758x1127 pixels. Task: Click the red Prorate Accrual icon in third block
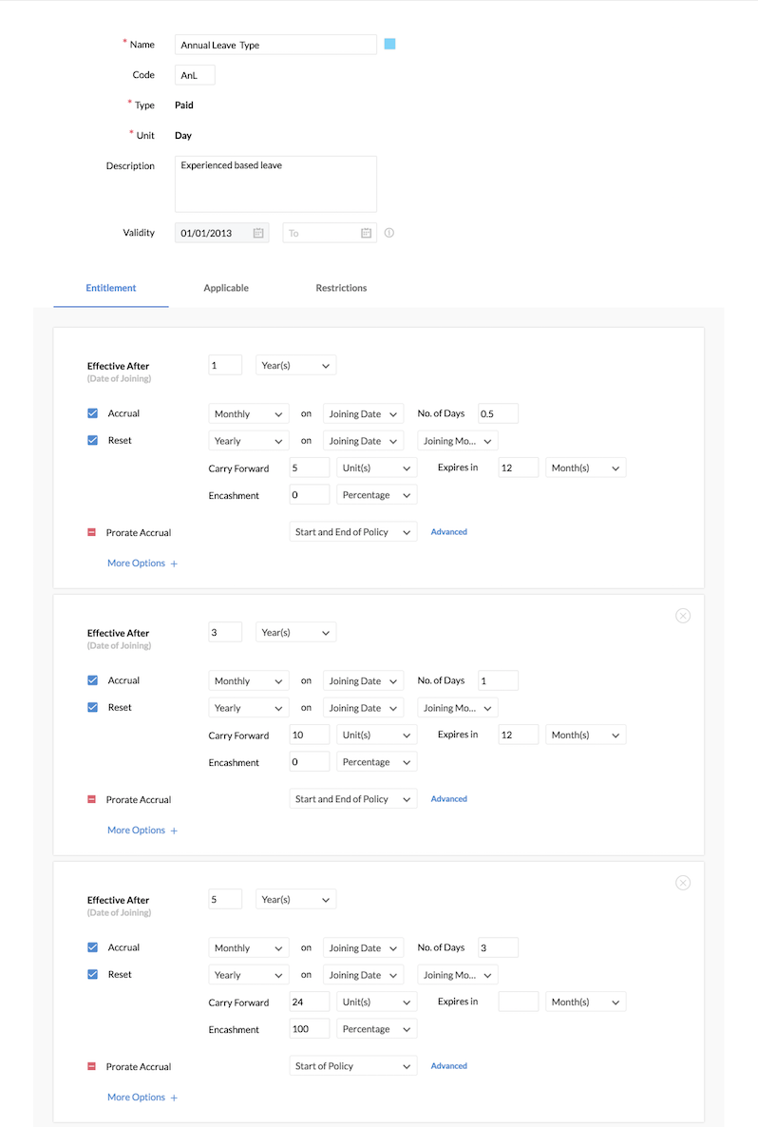point(91,1066)
